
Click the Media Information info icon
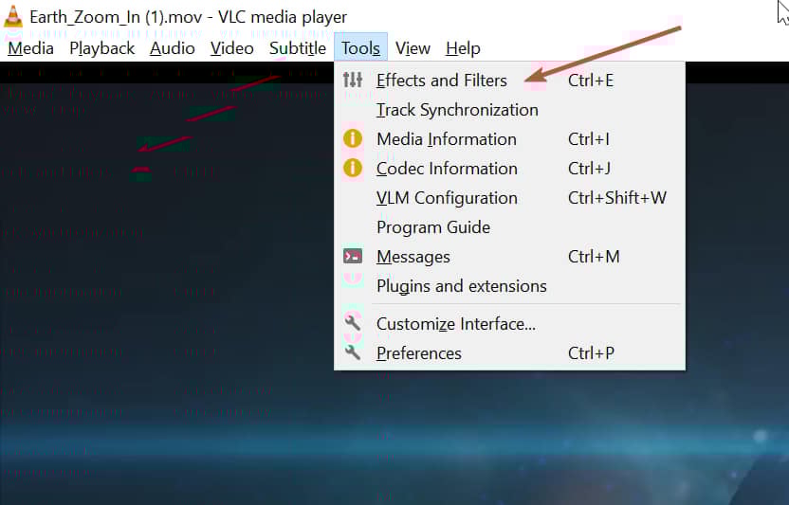click(x=352, y=138)
